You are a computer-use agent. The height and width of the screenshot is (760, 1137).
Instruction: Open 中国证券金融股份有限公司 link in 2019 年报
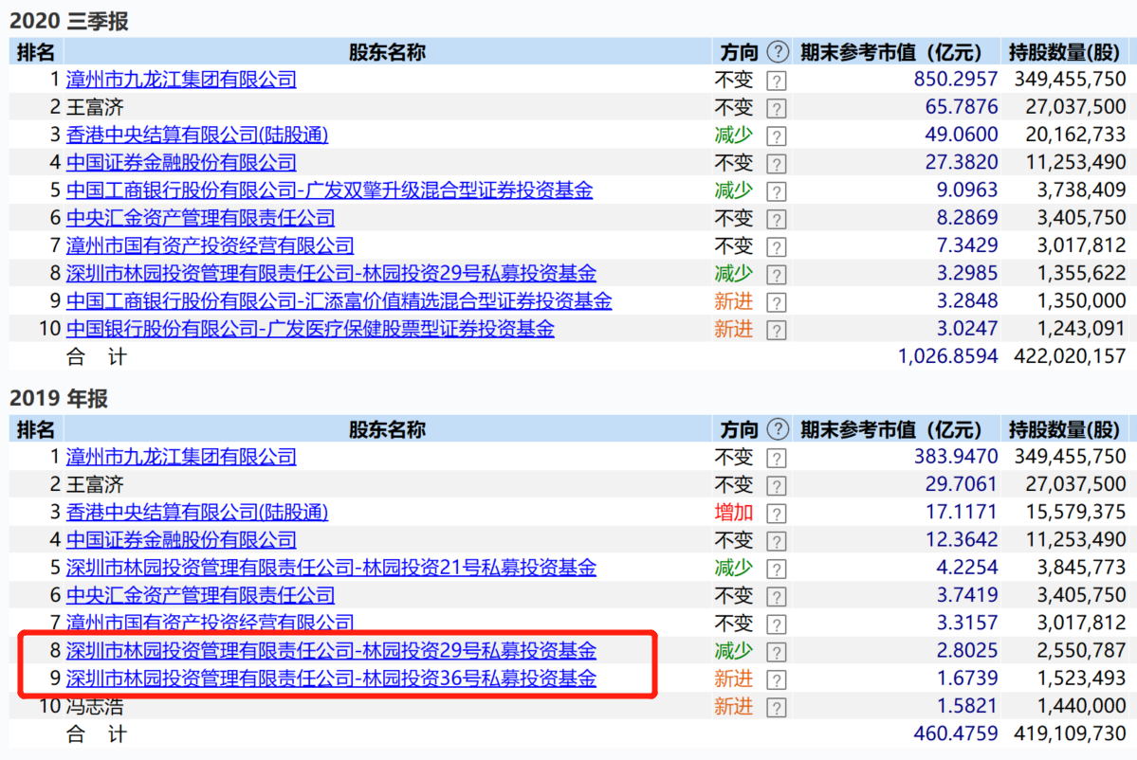[x=181, y=540]
